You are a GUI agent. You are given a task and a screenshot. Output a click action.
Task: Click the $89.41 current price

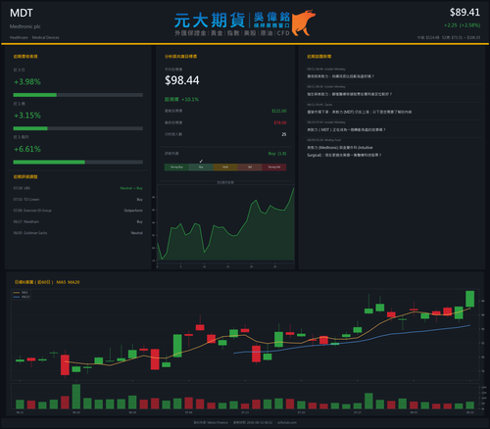tap(465, 13)
